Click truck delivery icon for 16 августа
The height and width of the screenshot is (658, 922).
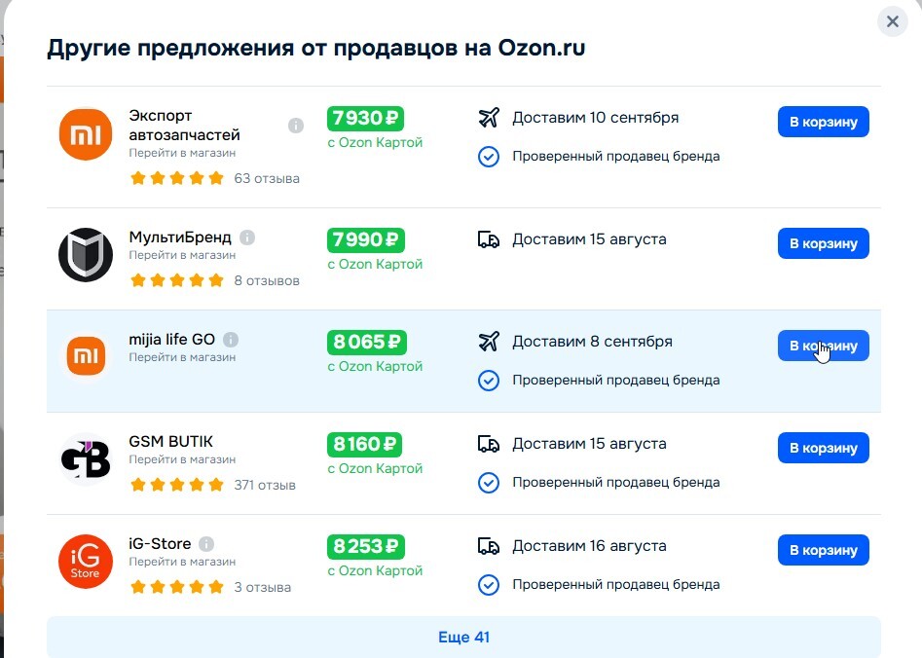pos(489,546)
